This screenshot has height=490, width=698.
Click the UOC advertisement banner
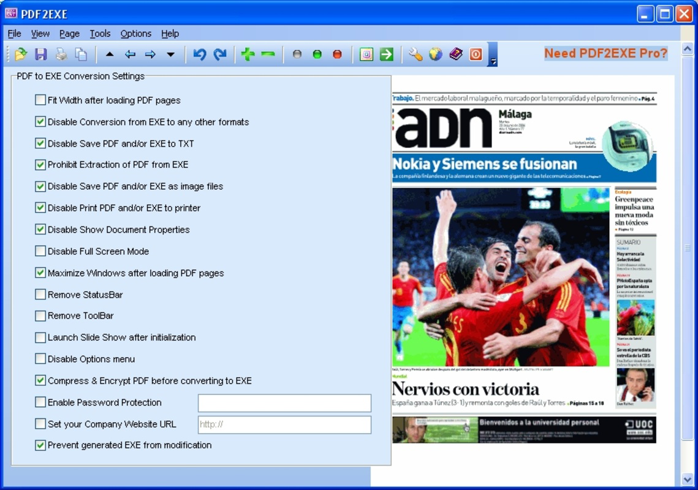524,429
